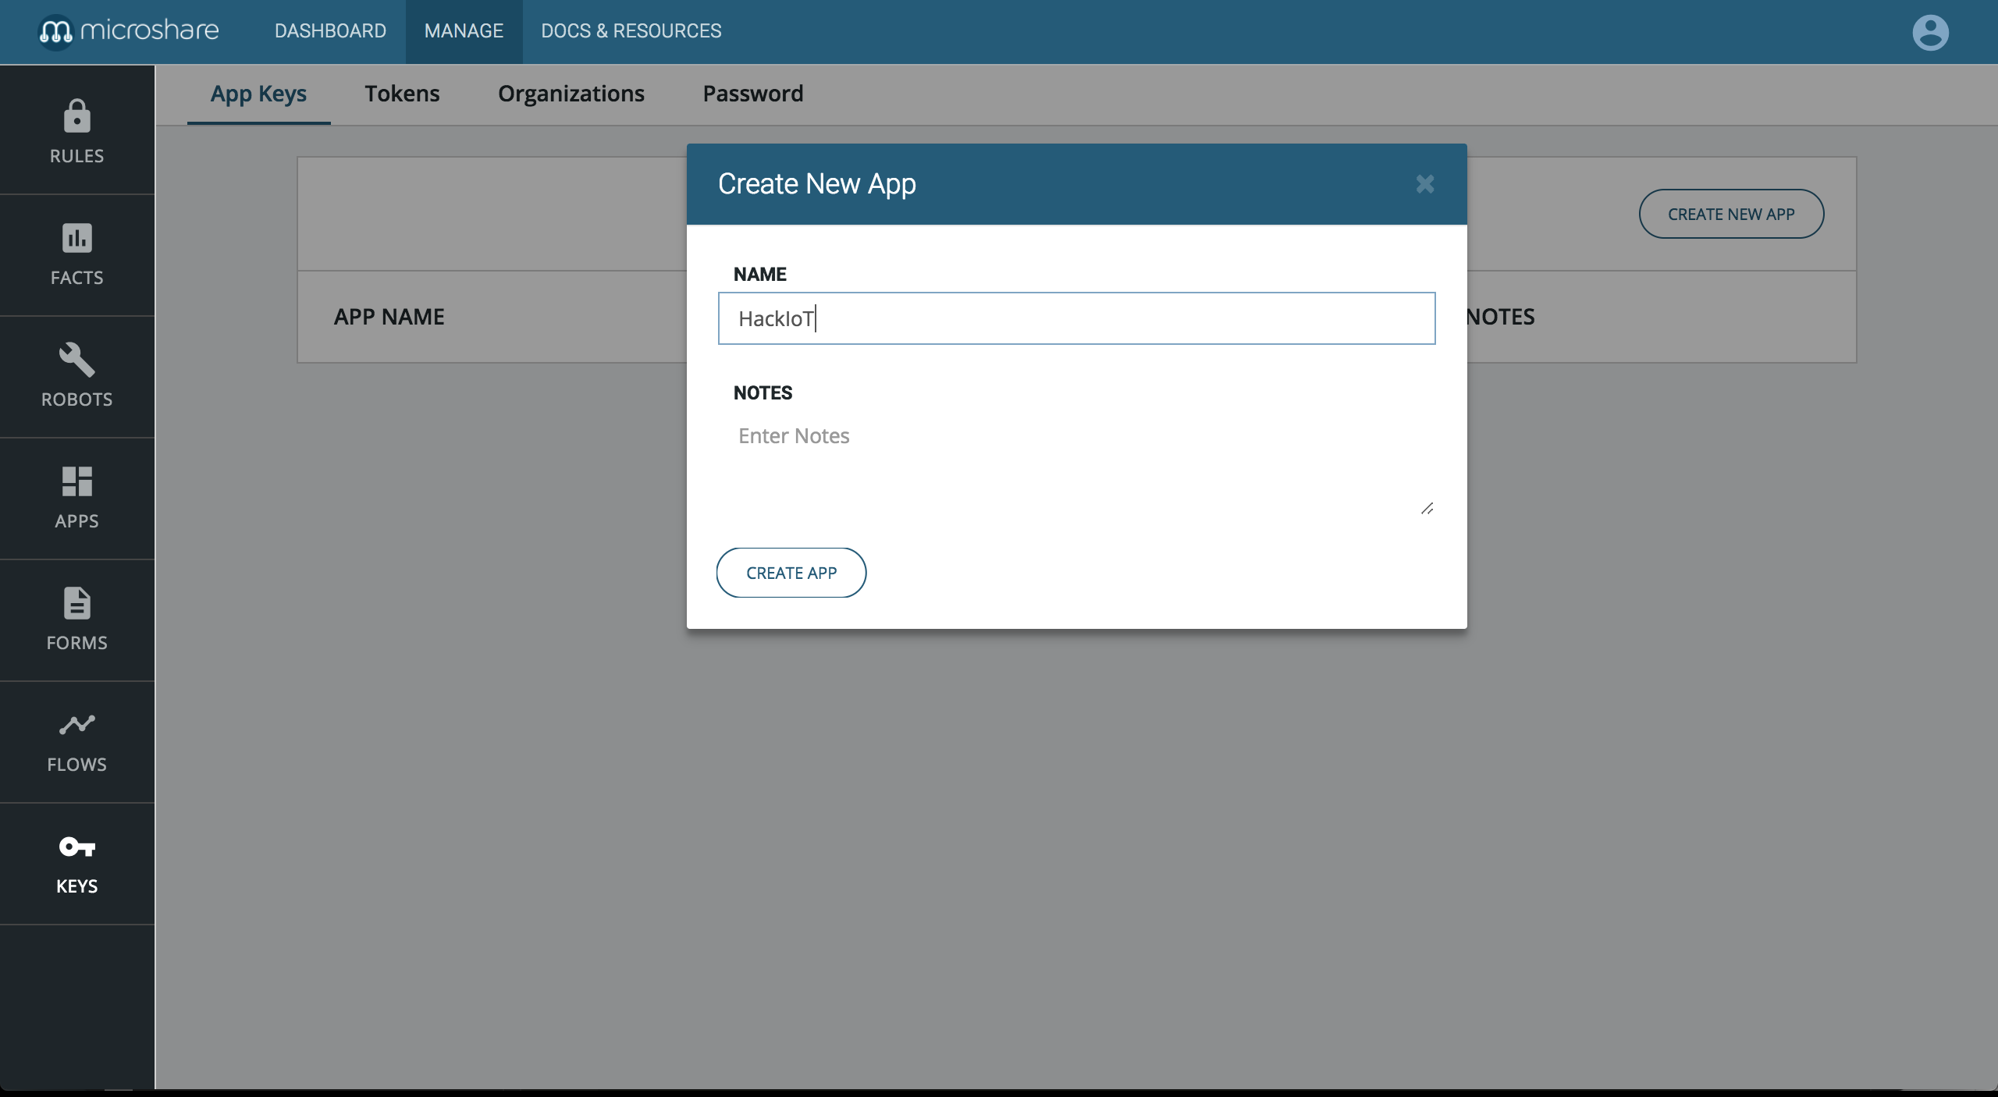Go to the Dashboard menu
Screen dimensions: 1998x1097
coord(330,31)
